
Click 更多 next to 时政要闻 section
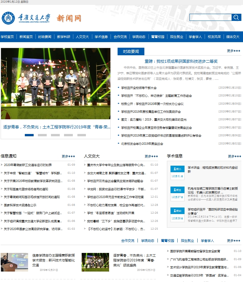coord(234,51)
